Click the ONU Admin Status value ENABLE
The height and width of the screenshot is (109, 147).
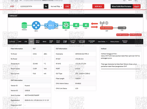(78, 83)
